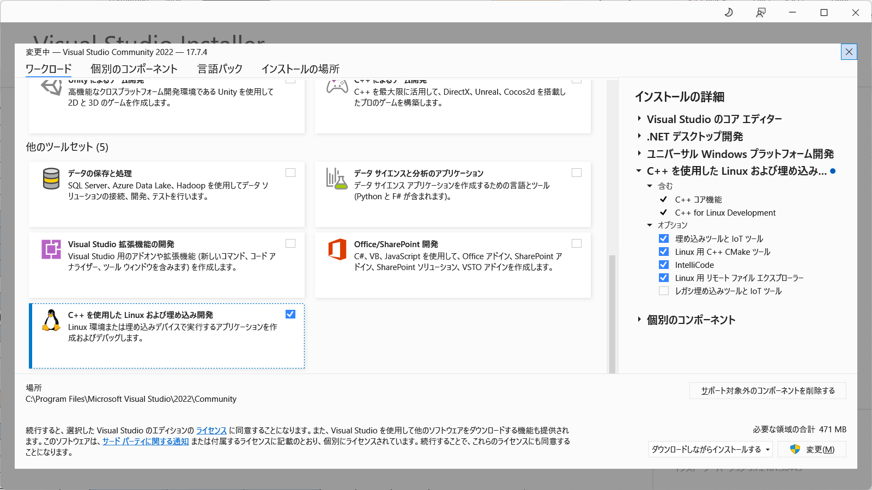Click the feedback icon in the title bar

761,12
